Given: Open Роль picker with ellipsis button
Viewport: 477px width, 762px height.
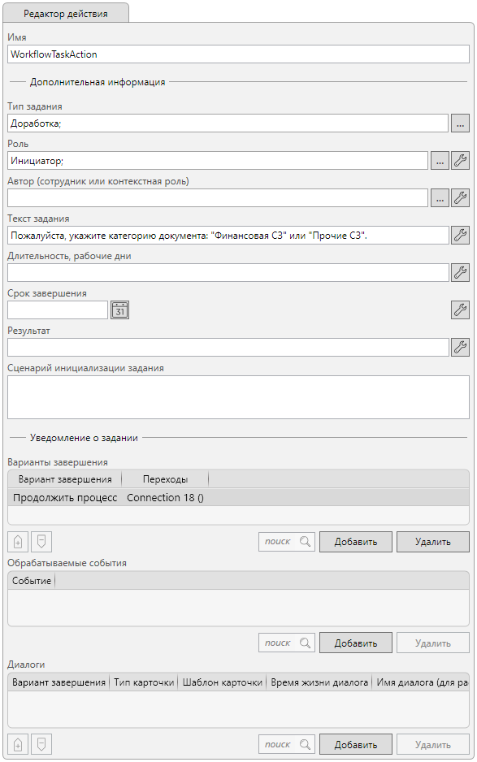Looking at the screenshot, I should [440, 160].
